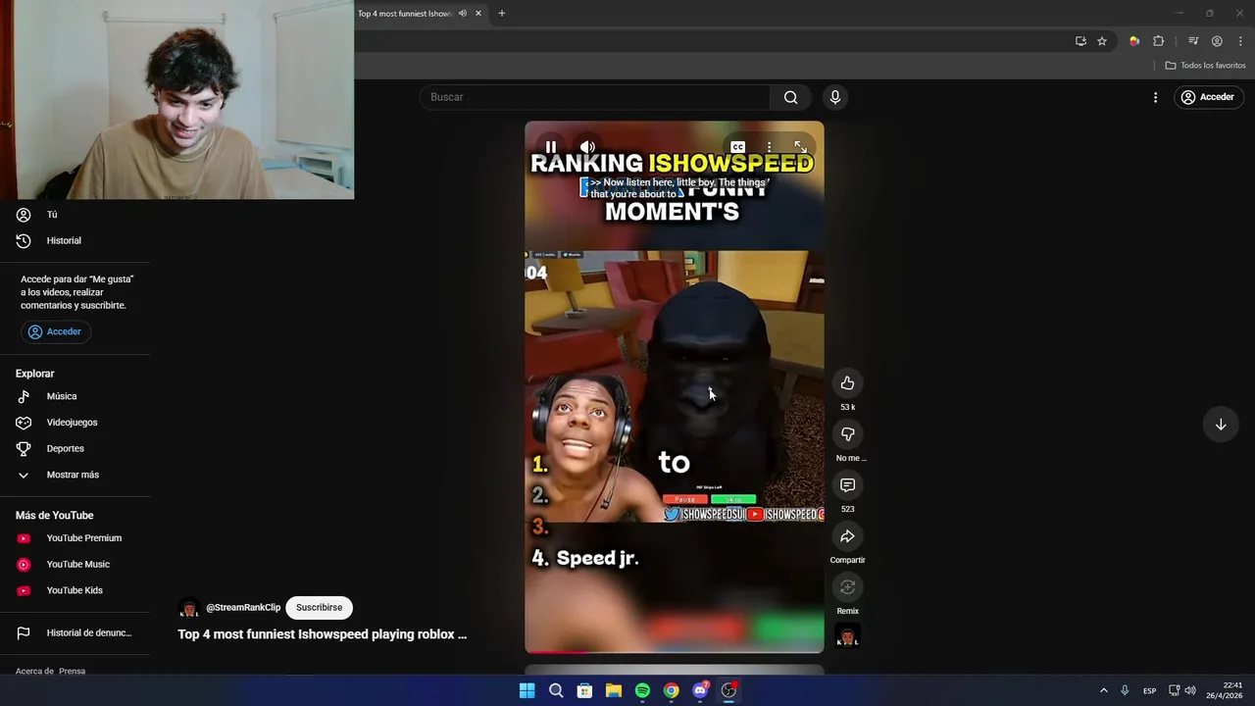This screenshot has width=1255, height=706.
Task: Open the video's more options menu
Action: point(769,147)
